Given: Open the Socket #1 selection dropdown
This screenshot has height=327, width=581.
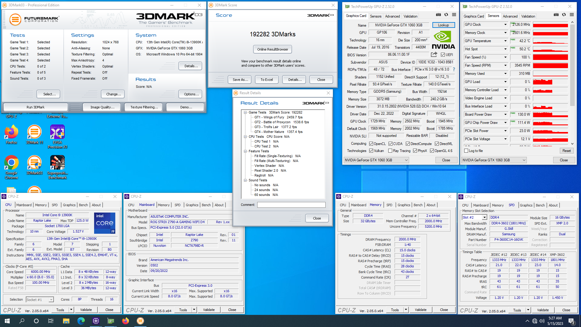Looking at the screenshot, I should 51,300.
